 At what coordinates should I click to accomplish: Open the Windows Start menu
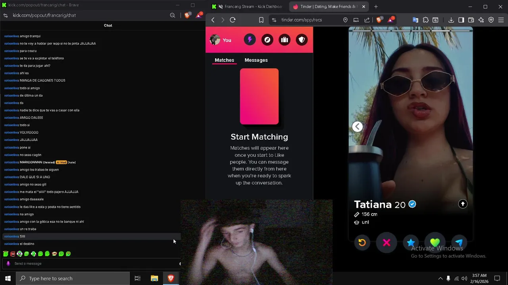click(x=8, y=278)
